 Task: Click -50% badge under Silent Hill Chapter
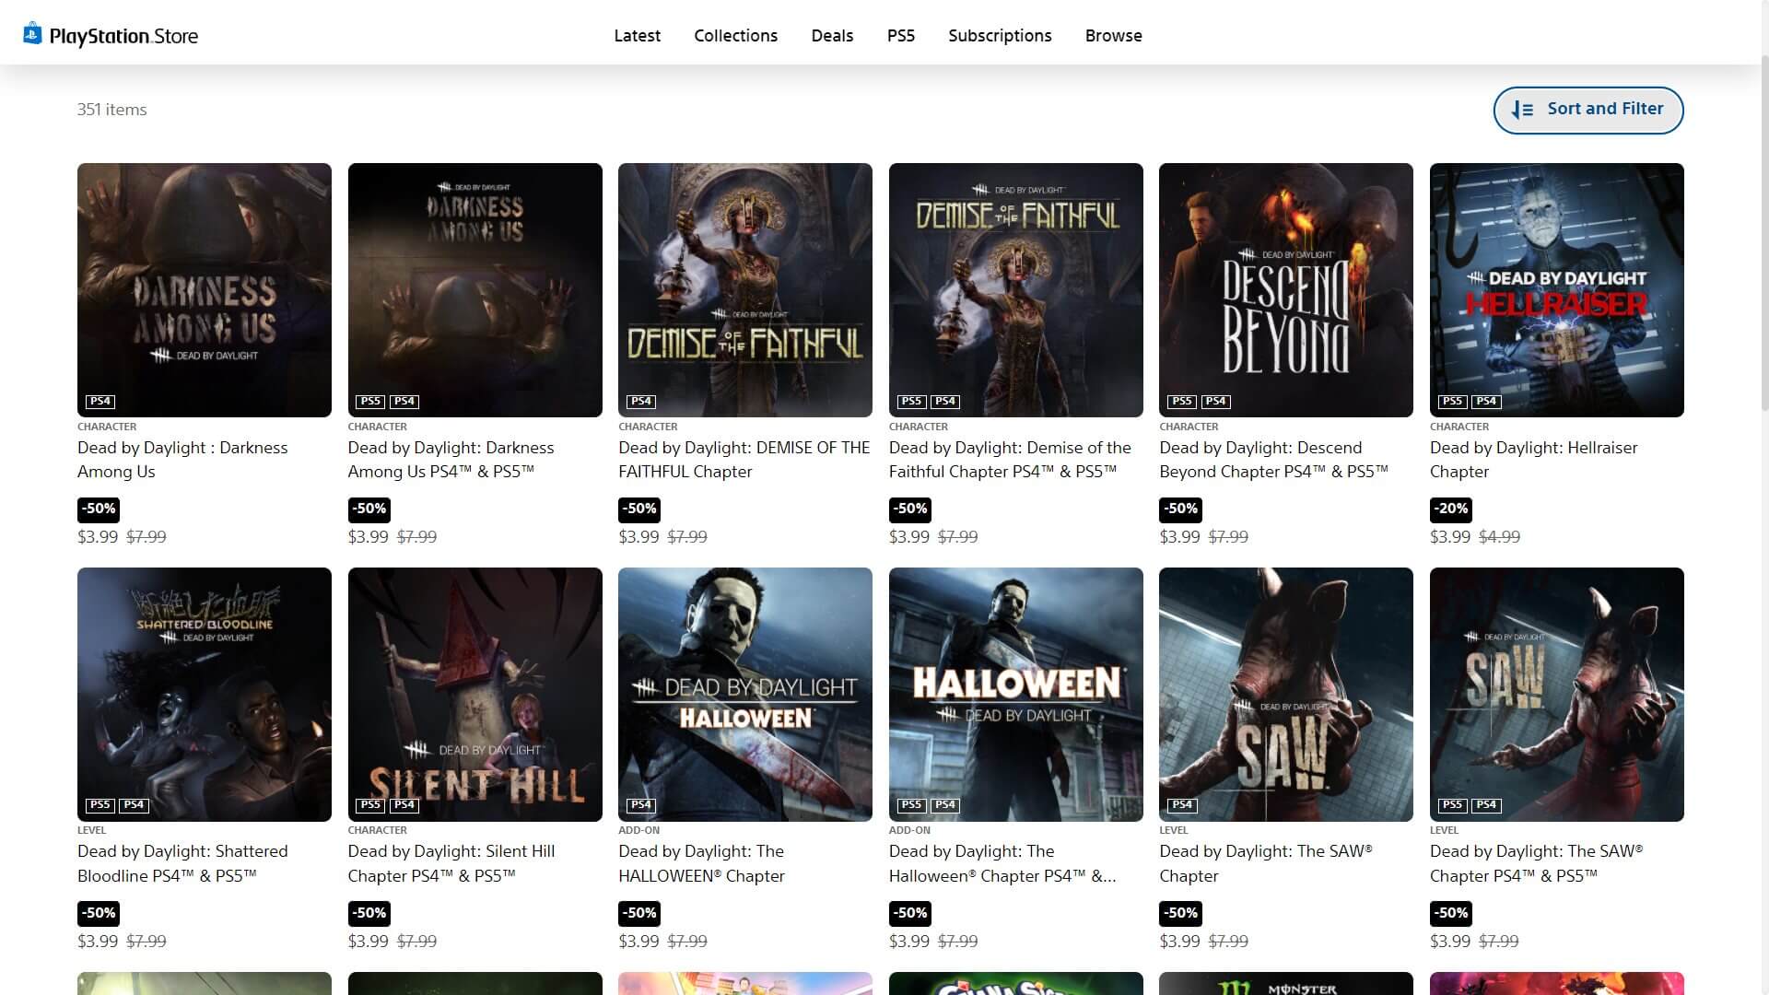[x=369, y=913]
